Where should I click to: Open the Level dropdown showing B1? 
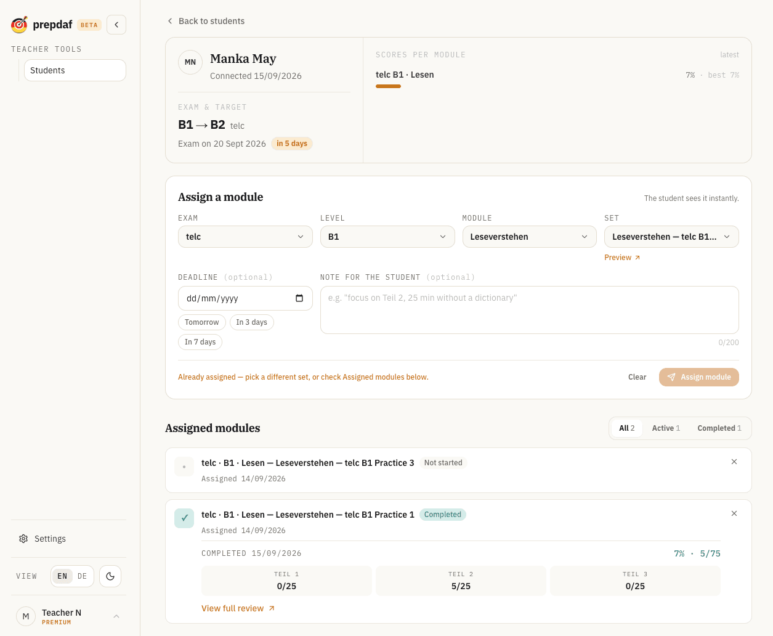(387, 237)
